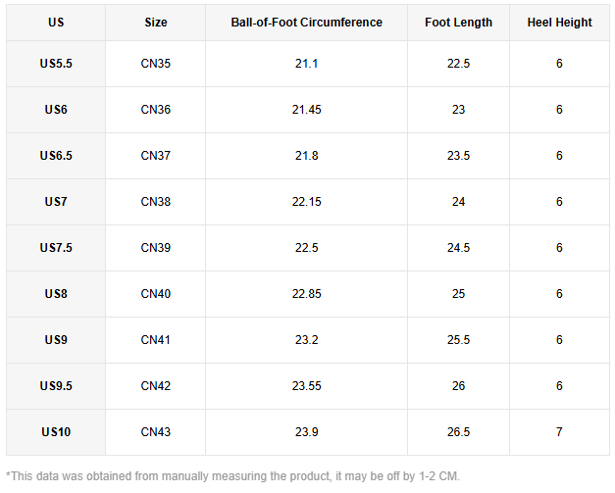Click the CN41 size cell
Screen dimensions: 615x493
pyautogui.click(x=155, y=340)
